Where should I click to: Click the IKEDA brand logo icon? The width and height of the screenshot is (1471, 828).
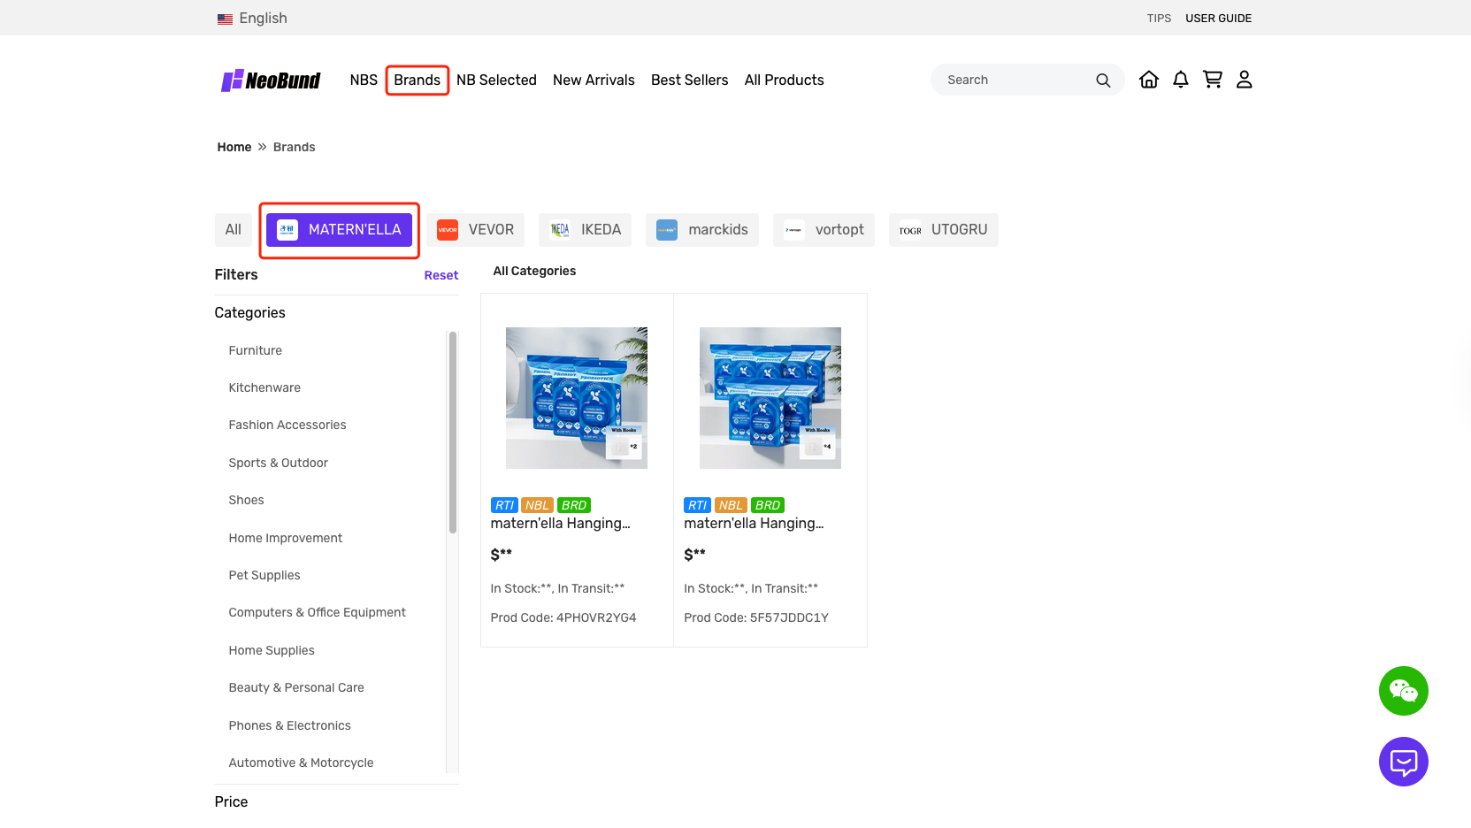[x=560, y=230]
